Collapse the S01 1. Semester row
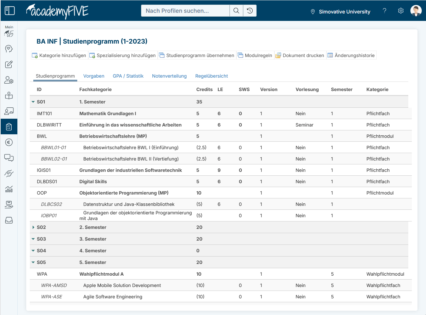The image size is (426, 315). 33,102
